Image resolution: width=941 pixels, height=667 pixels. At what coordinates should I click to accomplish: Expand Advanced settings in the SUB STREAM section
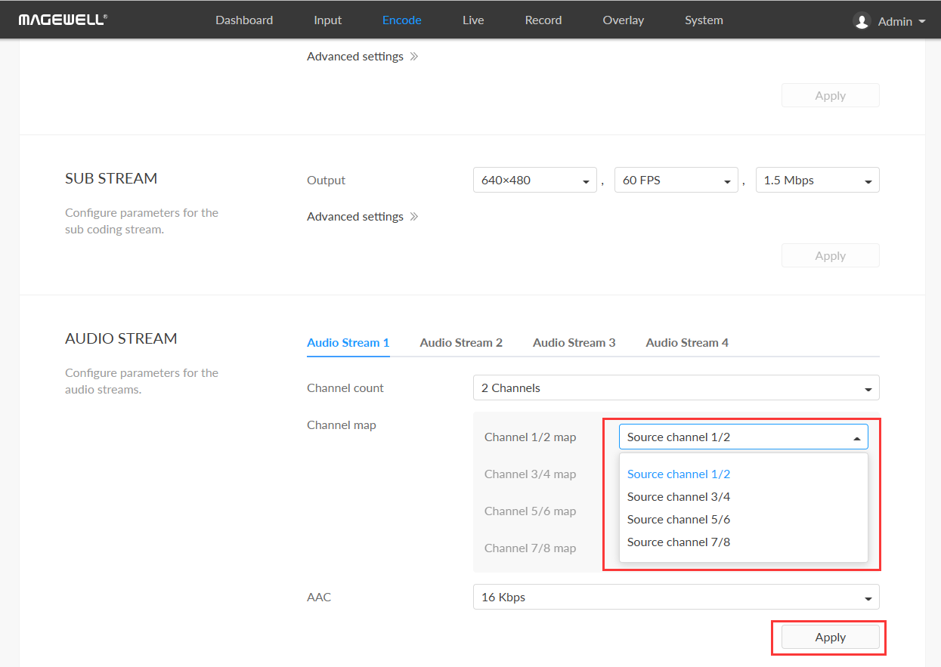(x=363, y=217)
